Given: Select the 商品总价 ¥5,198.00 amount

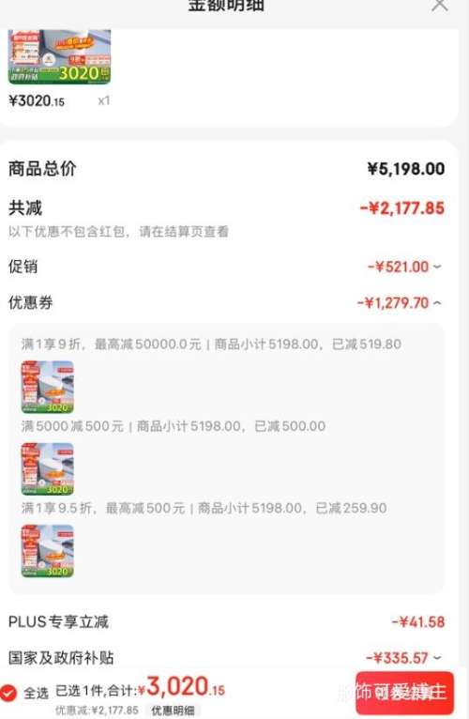Looking at the screenshot, I should pos(406,169).
